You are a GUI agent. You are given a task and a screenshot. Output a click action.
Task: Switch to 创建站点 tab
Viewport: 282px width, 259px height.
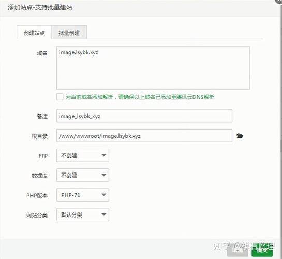point(34,33)
